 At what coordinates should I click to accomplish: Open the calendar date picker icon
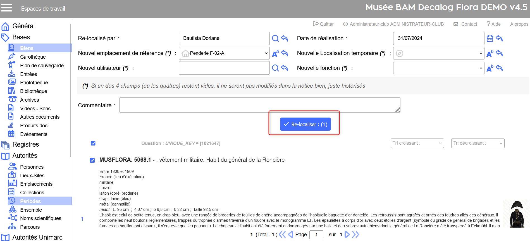pyautogui.click(x=490, y=38)
